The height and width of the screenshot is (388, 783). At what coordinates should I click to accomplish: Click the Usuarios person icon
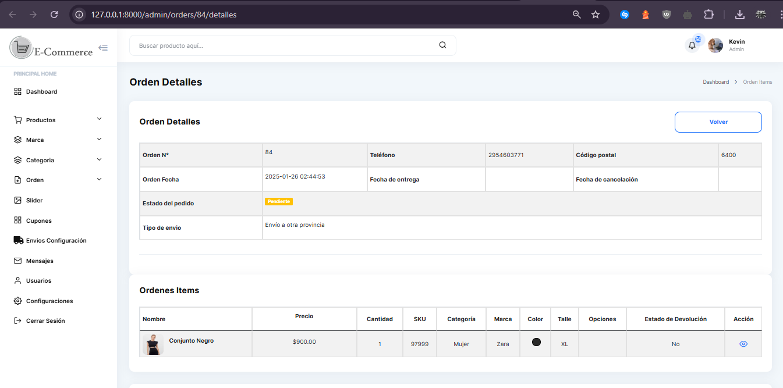point(18,280)
